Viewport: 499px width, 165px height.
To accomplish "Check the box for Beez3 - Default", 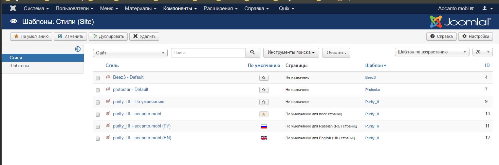I will (98, 78).
